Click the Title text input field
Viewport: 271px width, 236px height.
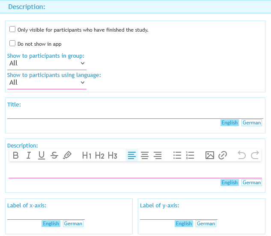click(135, 114)
